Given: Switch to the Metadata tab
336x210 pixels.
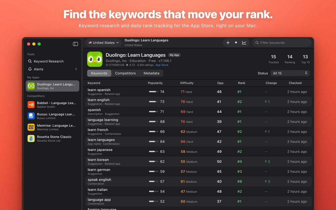Looking at the screenshot, I should 152,73.
